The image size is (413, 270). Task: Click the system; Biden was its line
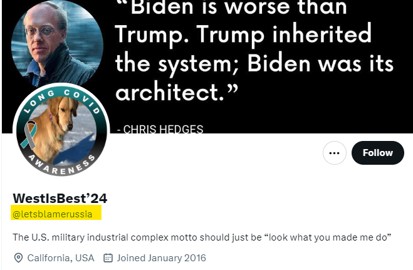(254, 63)
